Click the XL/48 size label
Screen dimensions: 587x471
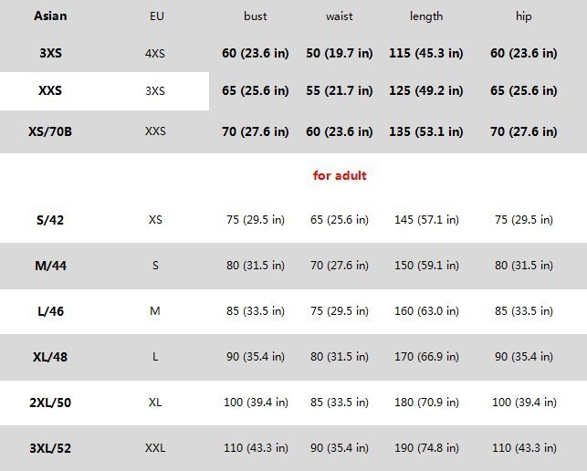point(50,357)
